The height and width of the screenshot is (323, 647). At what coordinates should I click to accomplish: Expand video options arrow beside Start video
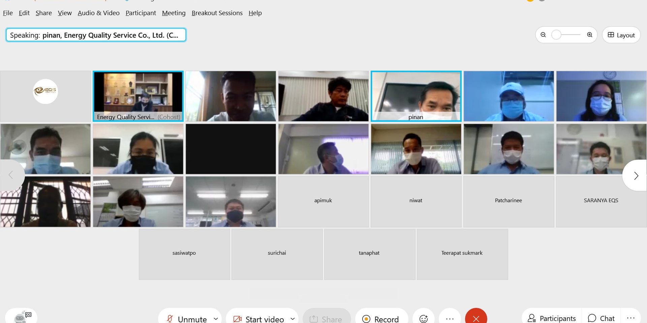click(x=292, y=318)
